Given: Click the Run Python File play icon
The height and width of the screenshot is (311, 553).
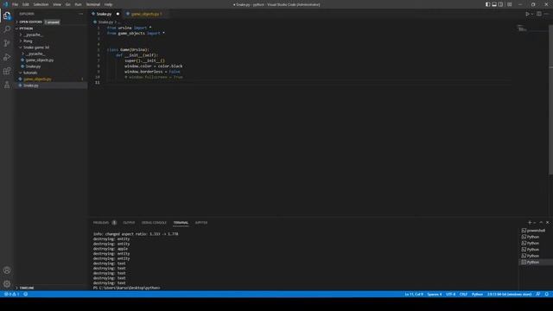Looking at the screenshot, I should (527, 14).
